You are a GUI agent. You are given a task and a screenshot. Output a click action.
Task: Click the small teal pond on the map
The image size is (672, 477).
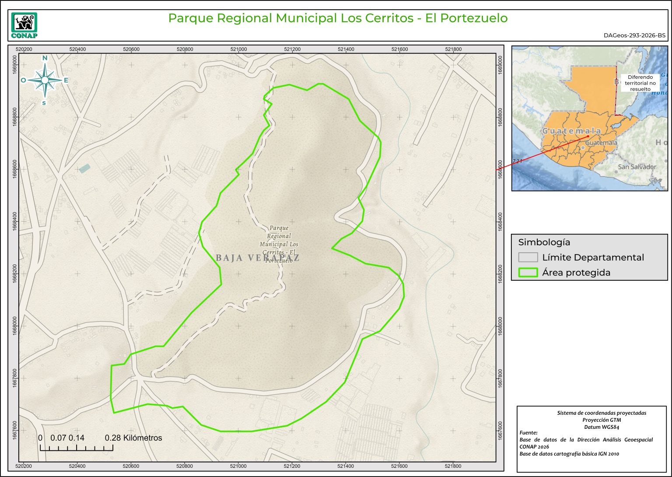coord(84,168)
